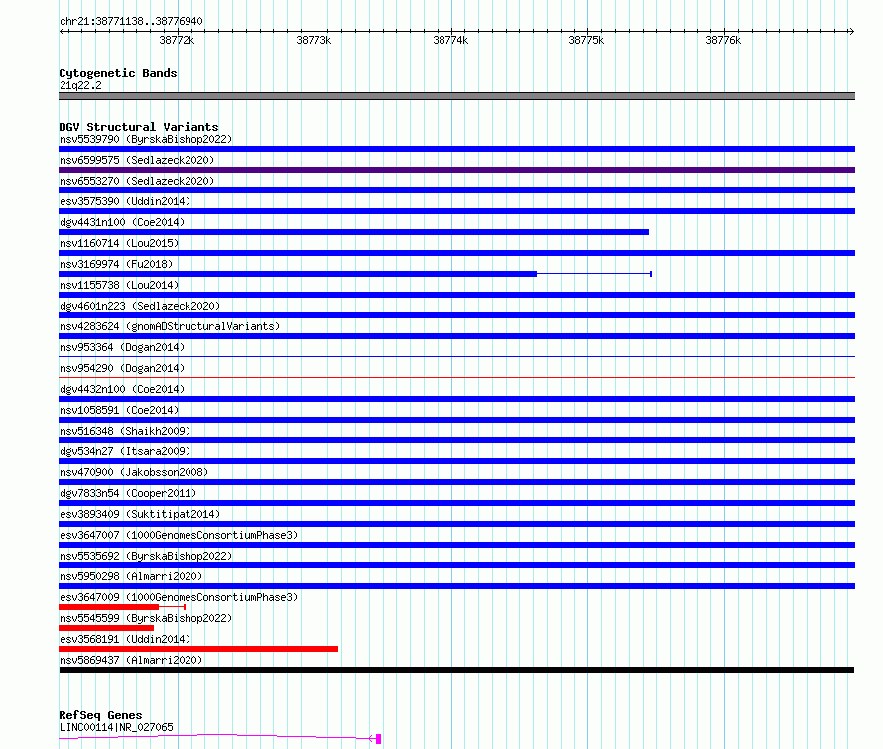Screen dimensions: 883x749
Task: Click the chr21:38771138..38776940 region label
Action: (131, 21)
